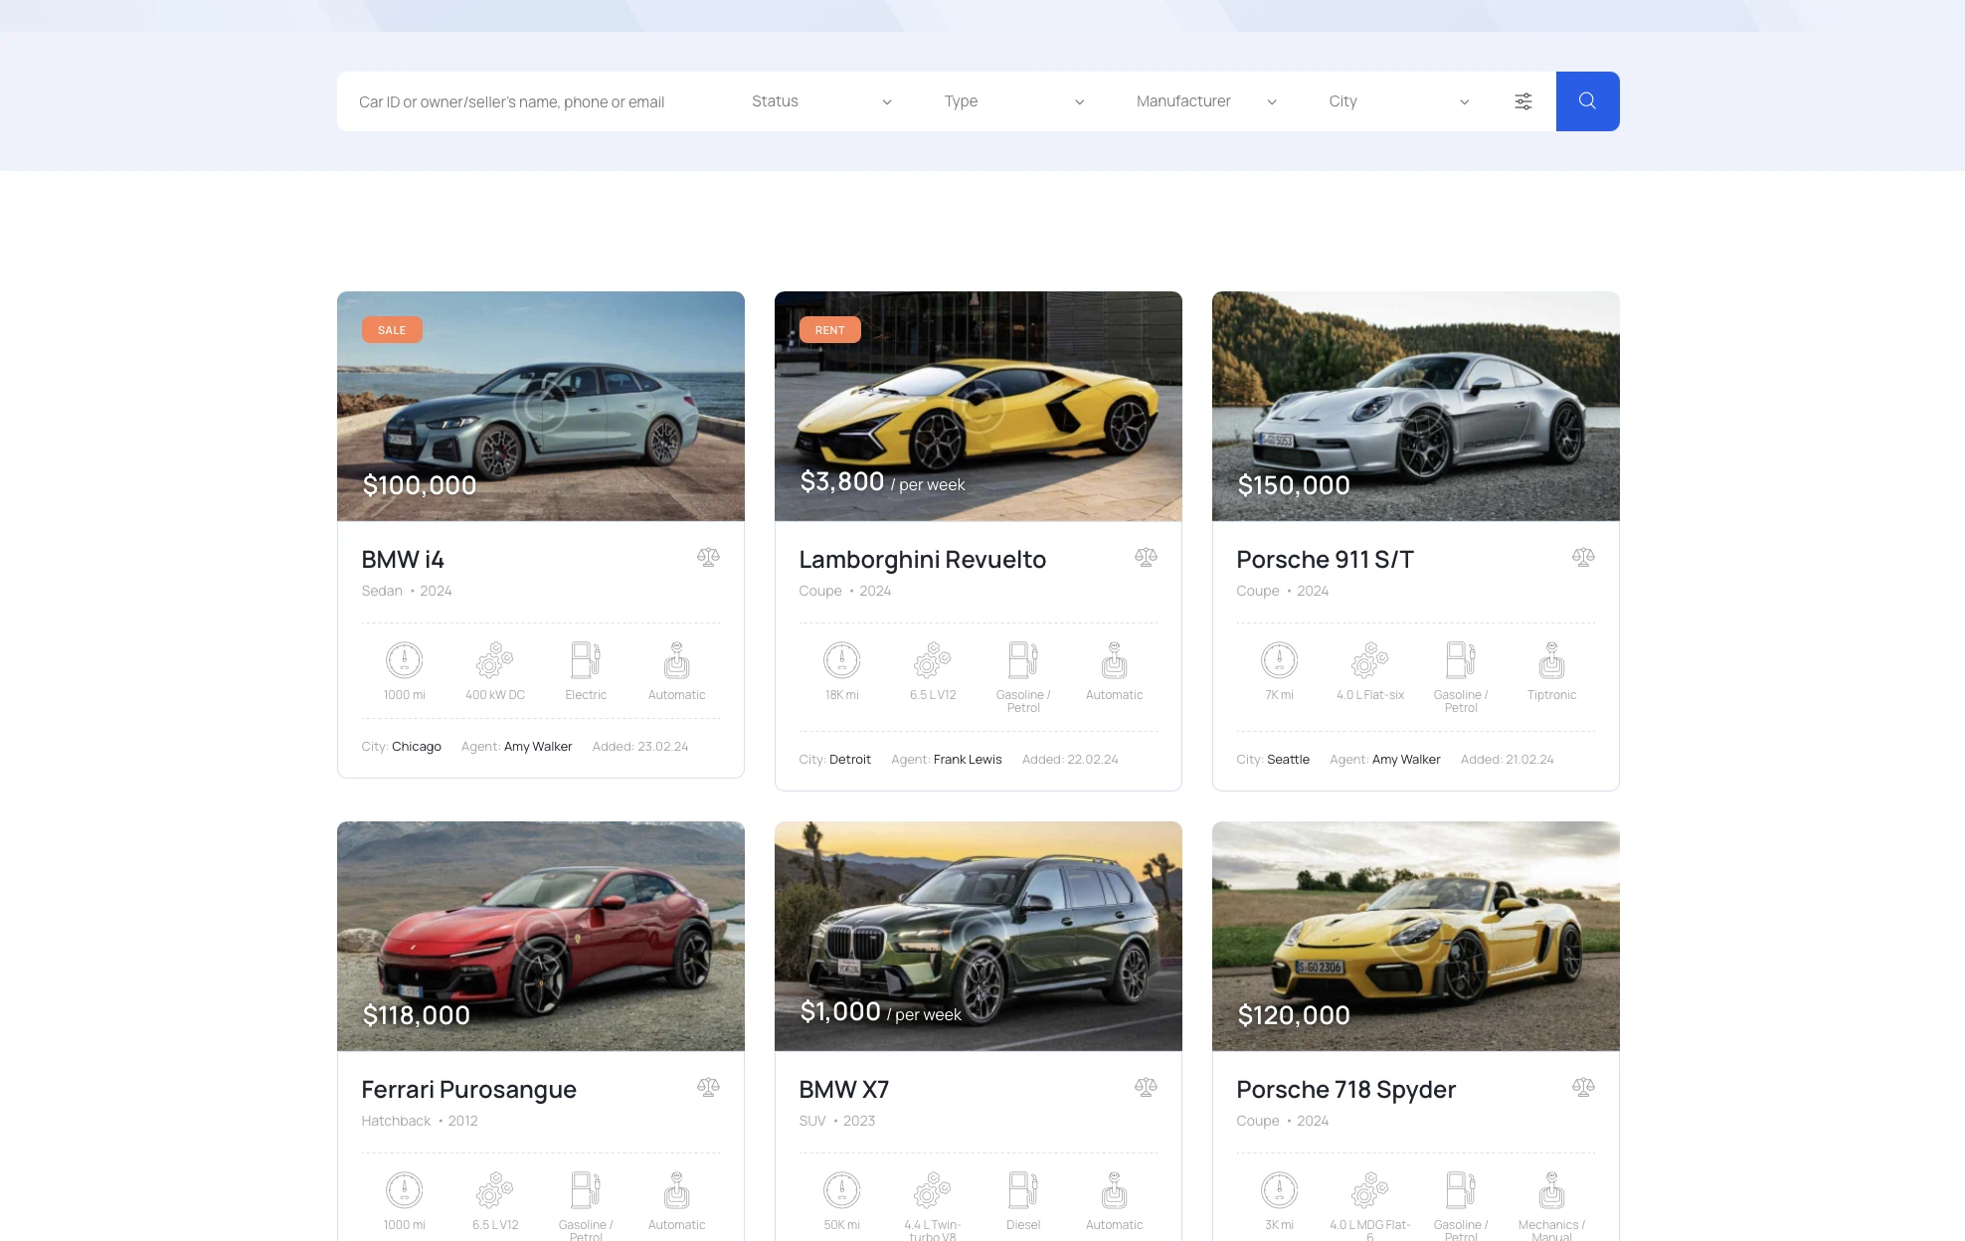1965x1241 pixels.
Task: Click compare icon for Porsche 911 S/T
Action: click(1583, 558)
